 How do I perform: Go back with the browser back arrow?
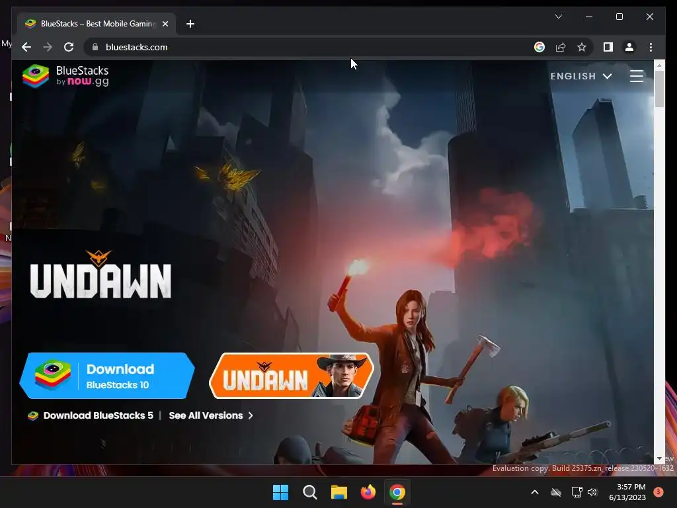[x=26, y=47]
